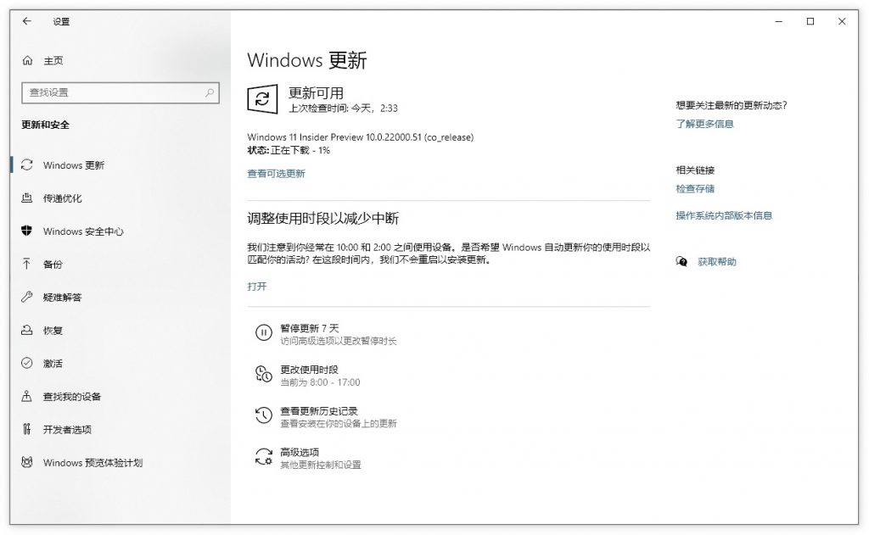Viewport: 869px width, 535px height.
Task: Go to 疑难解答 troubleshoot page
Action: coord(62,298)
